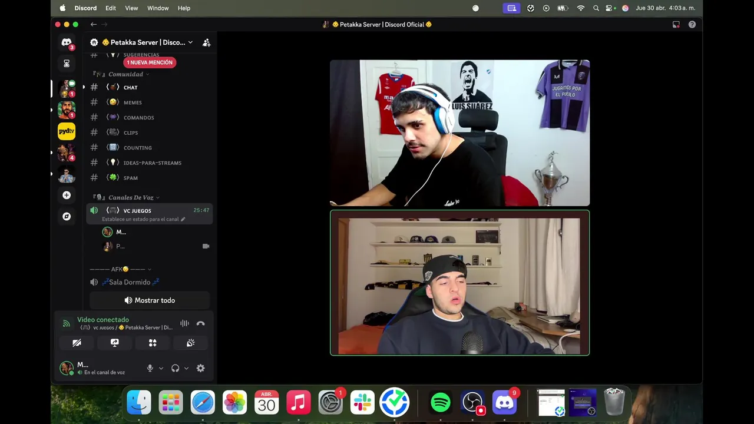Image resolution: width=754 pixels, height=424 pixels.
Task: Open the Help menu
Action: tap(184, 8)
